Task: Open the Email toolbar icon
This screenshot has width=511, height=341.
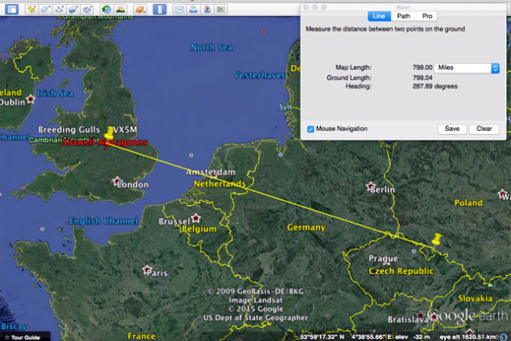Action: click(179, 10)
